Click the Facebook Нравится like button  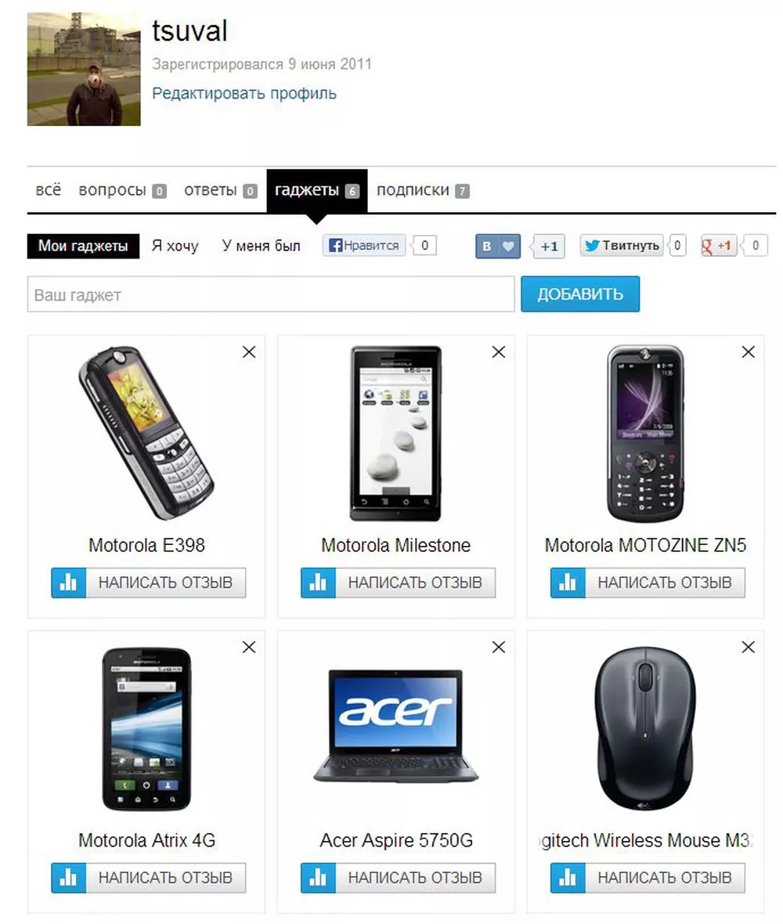(363, 245)
